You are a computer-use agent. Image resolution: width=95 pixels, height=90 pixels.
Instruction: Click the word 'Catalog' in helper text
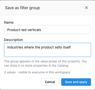(63, 66)
